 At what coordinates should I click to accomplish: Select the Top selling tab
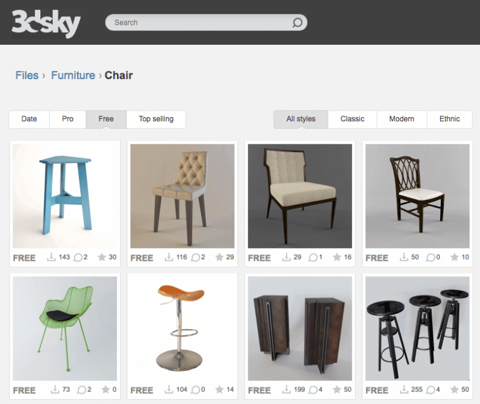(x=156, y=119)
